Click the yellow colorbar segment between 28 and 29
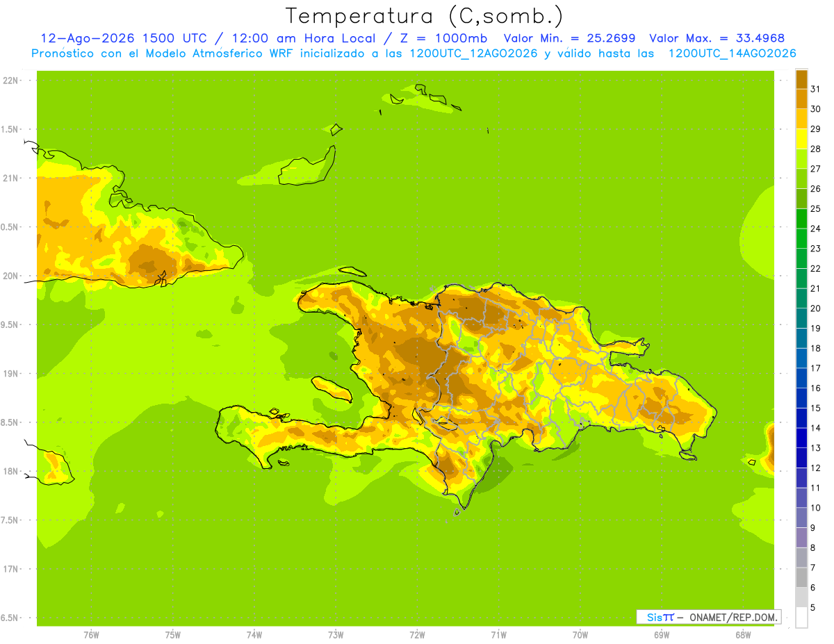 click(x=801, y=139)
